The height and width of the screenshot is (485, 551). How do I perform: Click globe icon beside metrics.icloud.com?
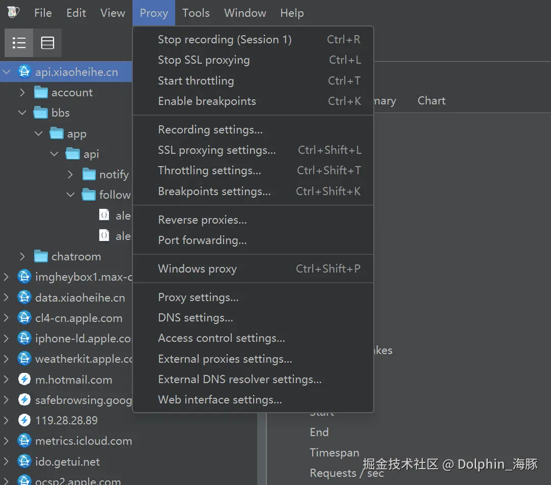(24, 441)
